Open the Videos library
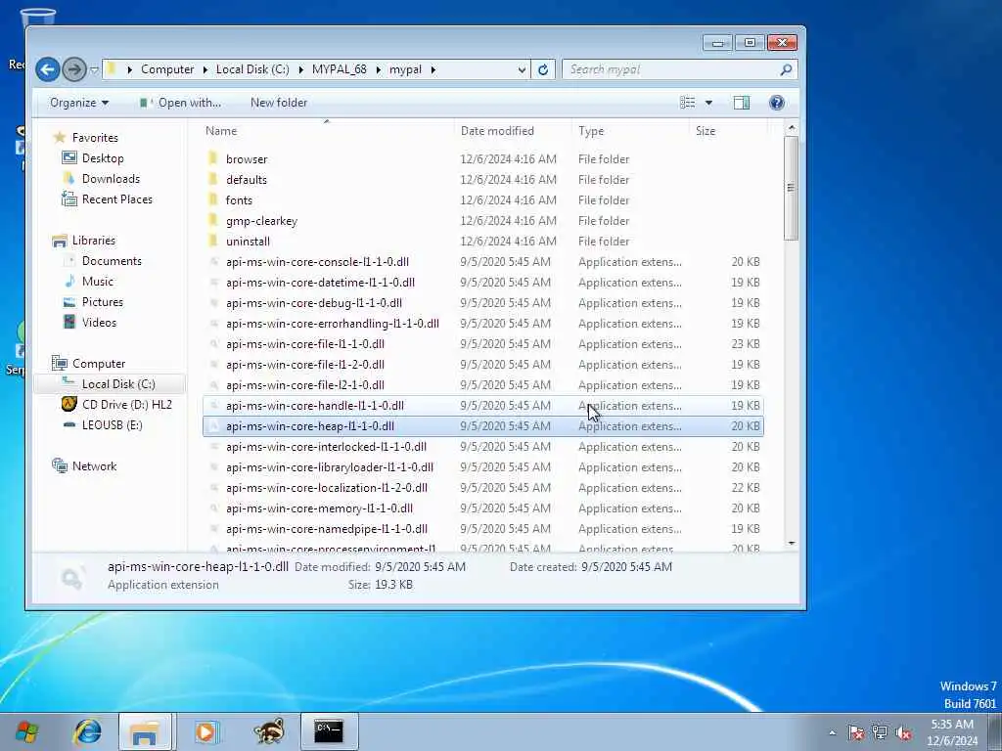The width and height of the screenshot is (1002, 751). [99, 323]
